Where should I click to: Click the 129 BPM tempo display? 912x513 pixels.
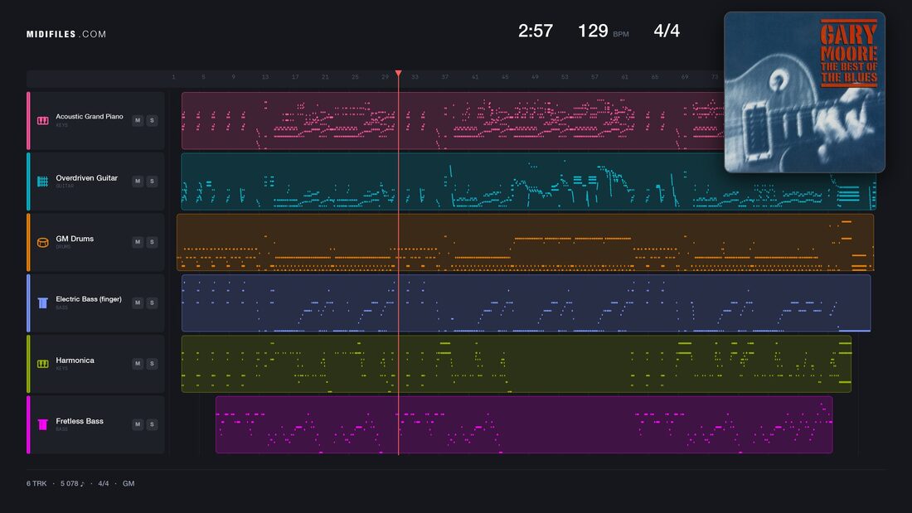coord(603,31)
